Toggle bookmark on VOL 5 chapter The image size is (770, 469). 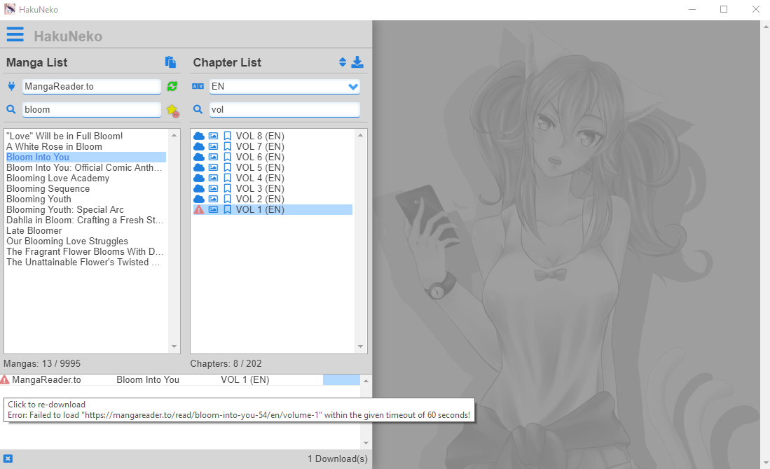(x=228, y=167)
